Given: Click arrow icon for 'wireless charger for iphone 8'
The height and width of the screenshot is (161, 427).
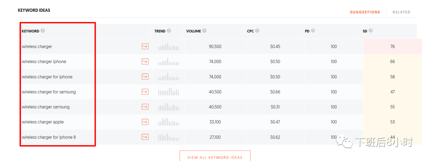Looking at the screenshot, I should coord(145,137).
